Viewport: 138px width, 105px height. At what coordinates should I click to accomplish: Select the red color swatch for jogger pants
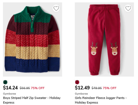click(77, 82)
